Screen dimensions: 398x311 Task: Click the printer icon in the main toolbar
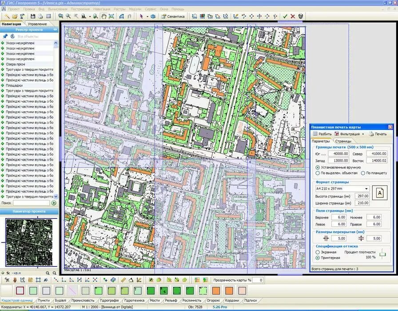[40, 16]
